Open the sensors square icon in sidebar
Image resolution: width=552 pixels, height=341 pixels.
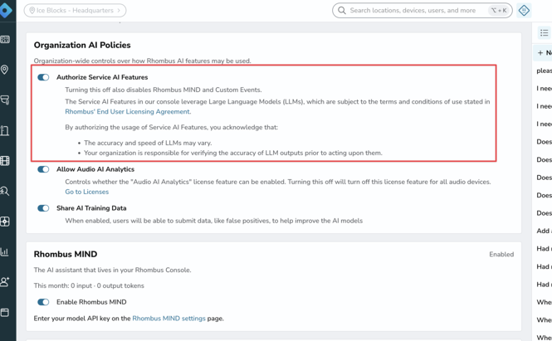tap(5, 222)
